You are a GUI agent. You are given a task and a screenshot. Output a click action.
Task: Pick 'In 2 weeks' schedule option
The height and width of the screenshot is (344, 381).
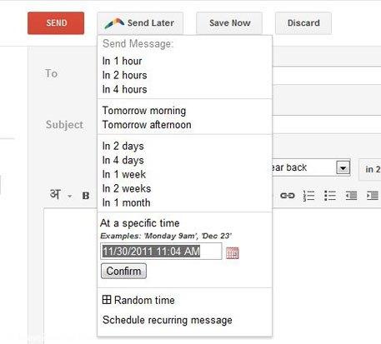[x=127, y=188]
